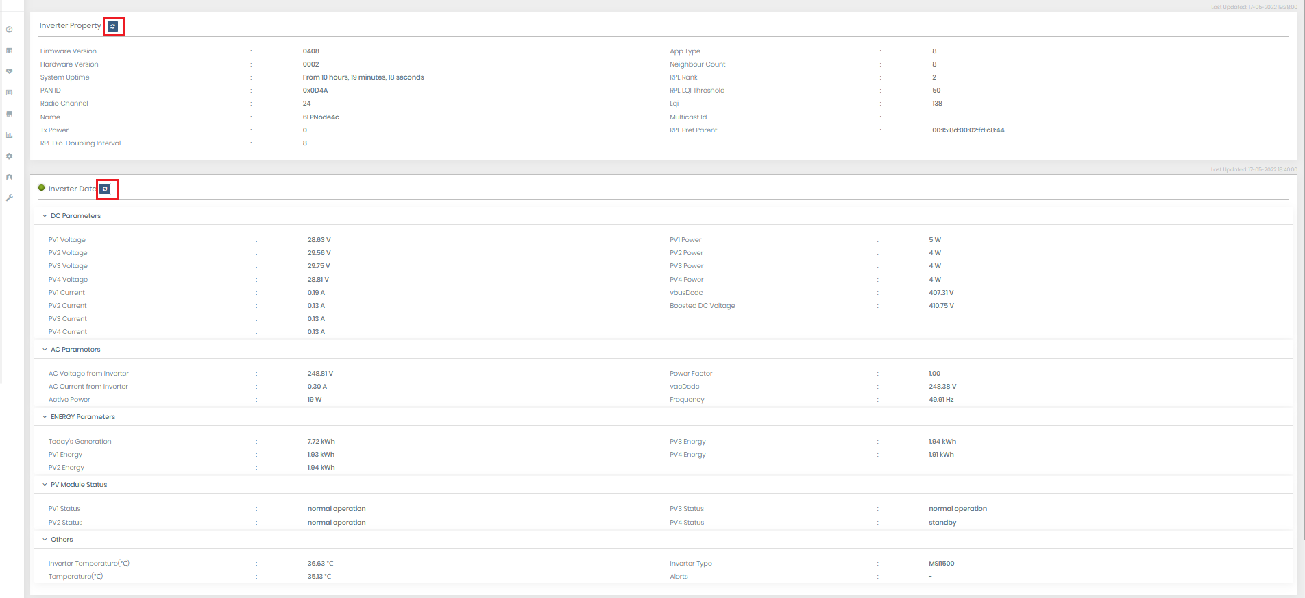Click the wrench tool icon in sidebar
1305x598 pixels.
click(10, 198)
